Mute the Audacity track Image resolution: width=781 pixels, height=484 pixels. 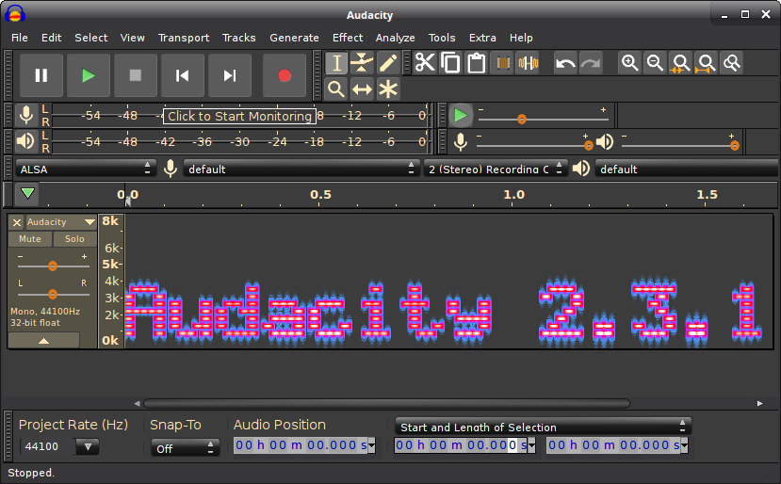(30, 239)
